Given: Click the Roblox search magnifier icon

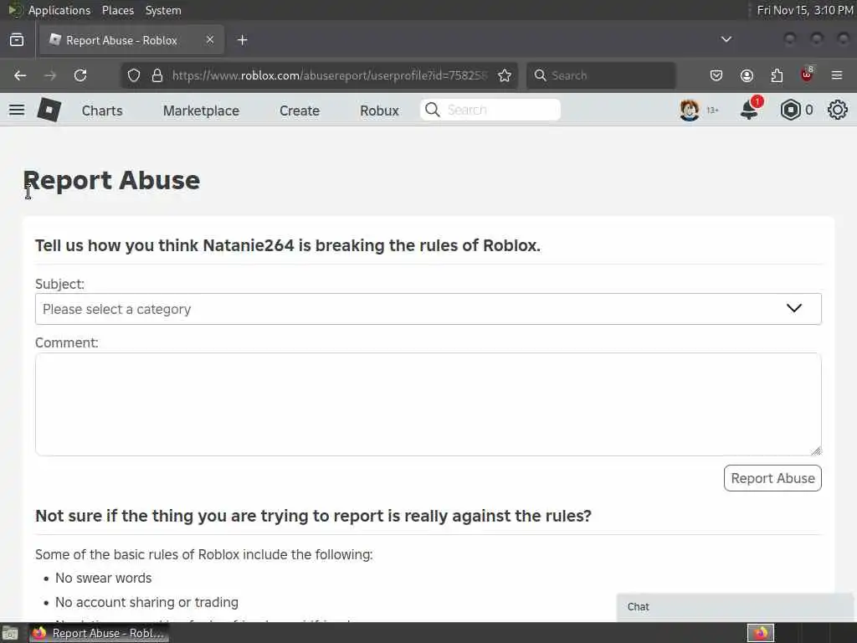Looking at the screenshot, I should (433, 110).
